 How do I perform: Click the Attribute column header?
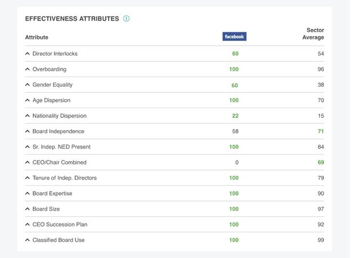click(37, 38)
